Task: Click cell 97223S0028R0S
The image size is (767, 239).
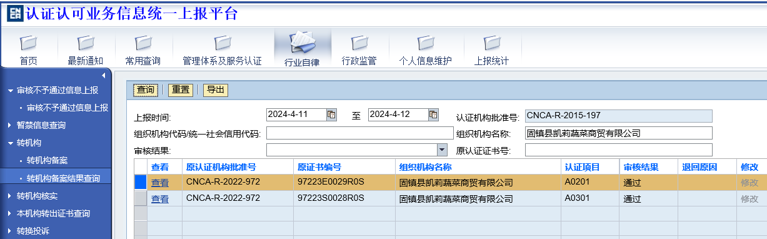Action: tap(344, 198)
